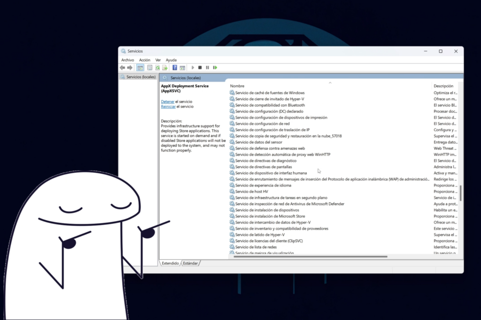Viewport: 481px width, 320px height.
Task: Click the Forward arrow in toolbar
Action: (130, 68)
